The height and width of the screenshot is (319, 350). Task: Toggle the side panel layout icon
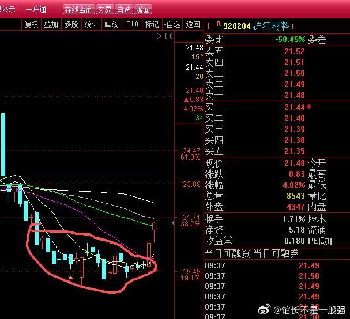coord(169,36)
